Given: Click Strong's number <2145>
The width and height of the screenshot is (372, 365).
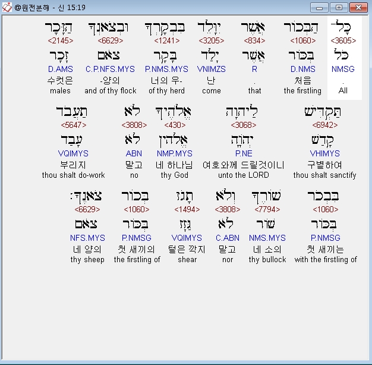Looking at the screenshot, I should [61, 40].
